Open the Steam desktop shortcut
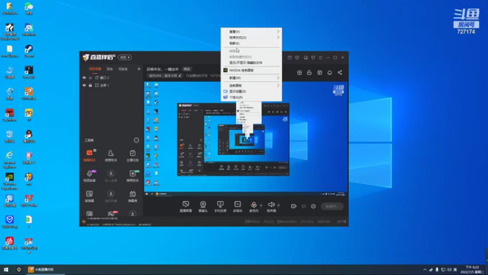 tap(29, 51)
